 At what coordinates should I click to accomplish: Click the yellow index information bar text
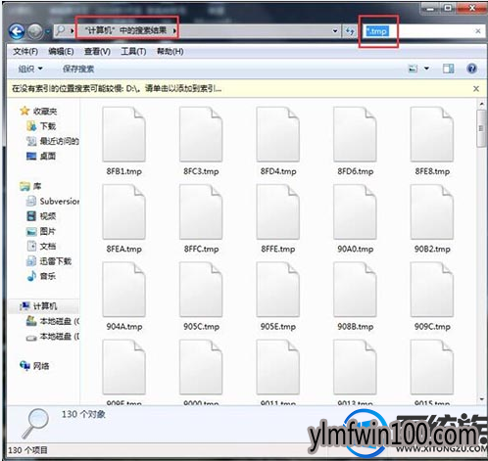coord(117,88)
